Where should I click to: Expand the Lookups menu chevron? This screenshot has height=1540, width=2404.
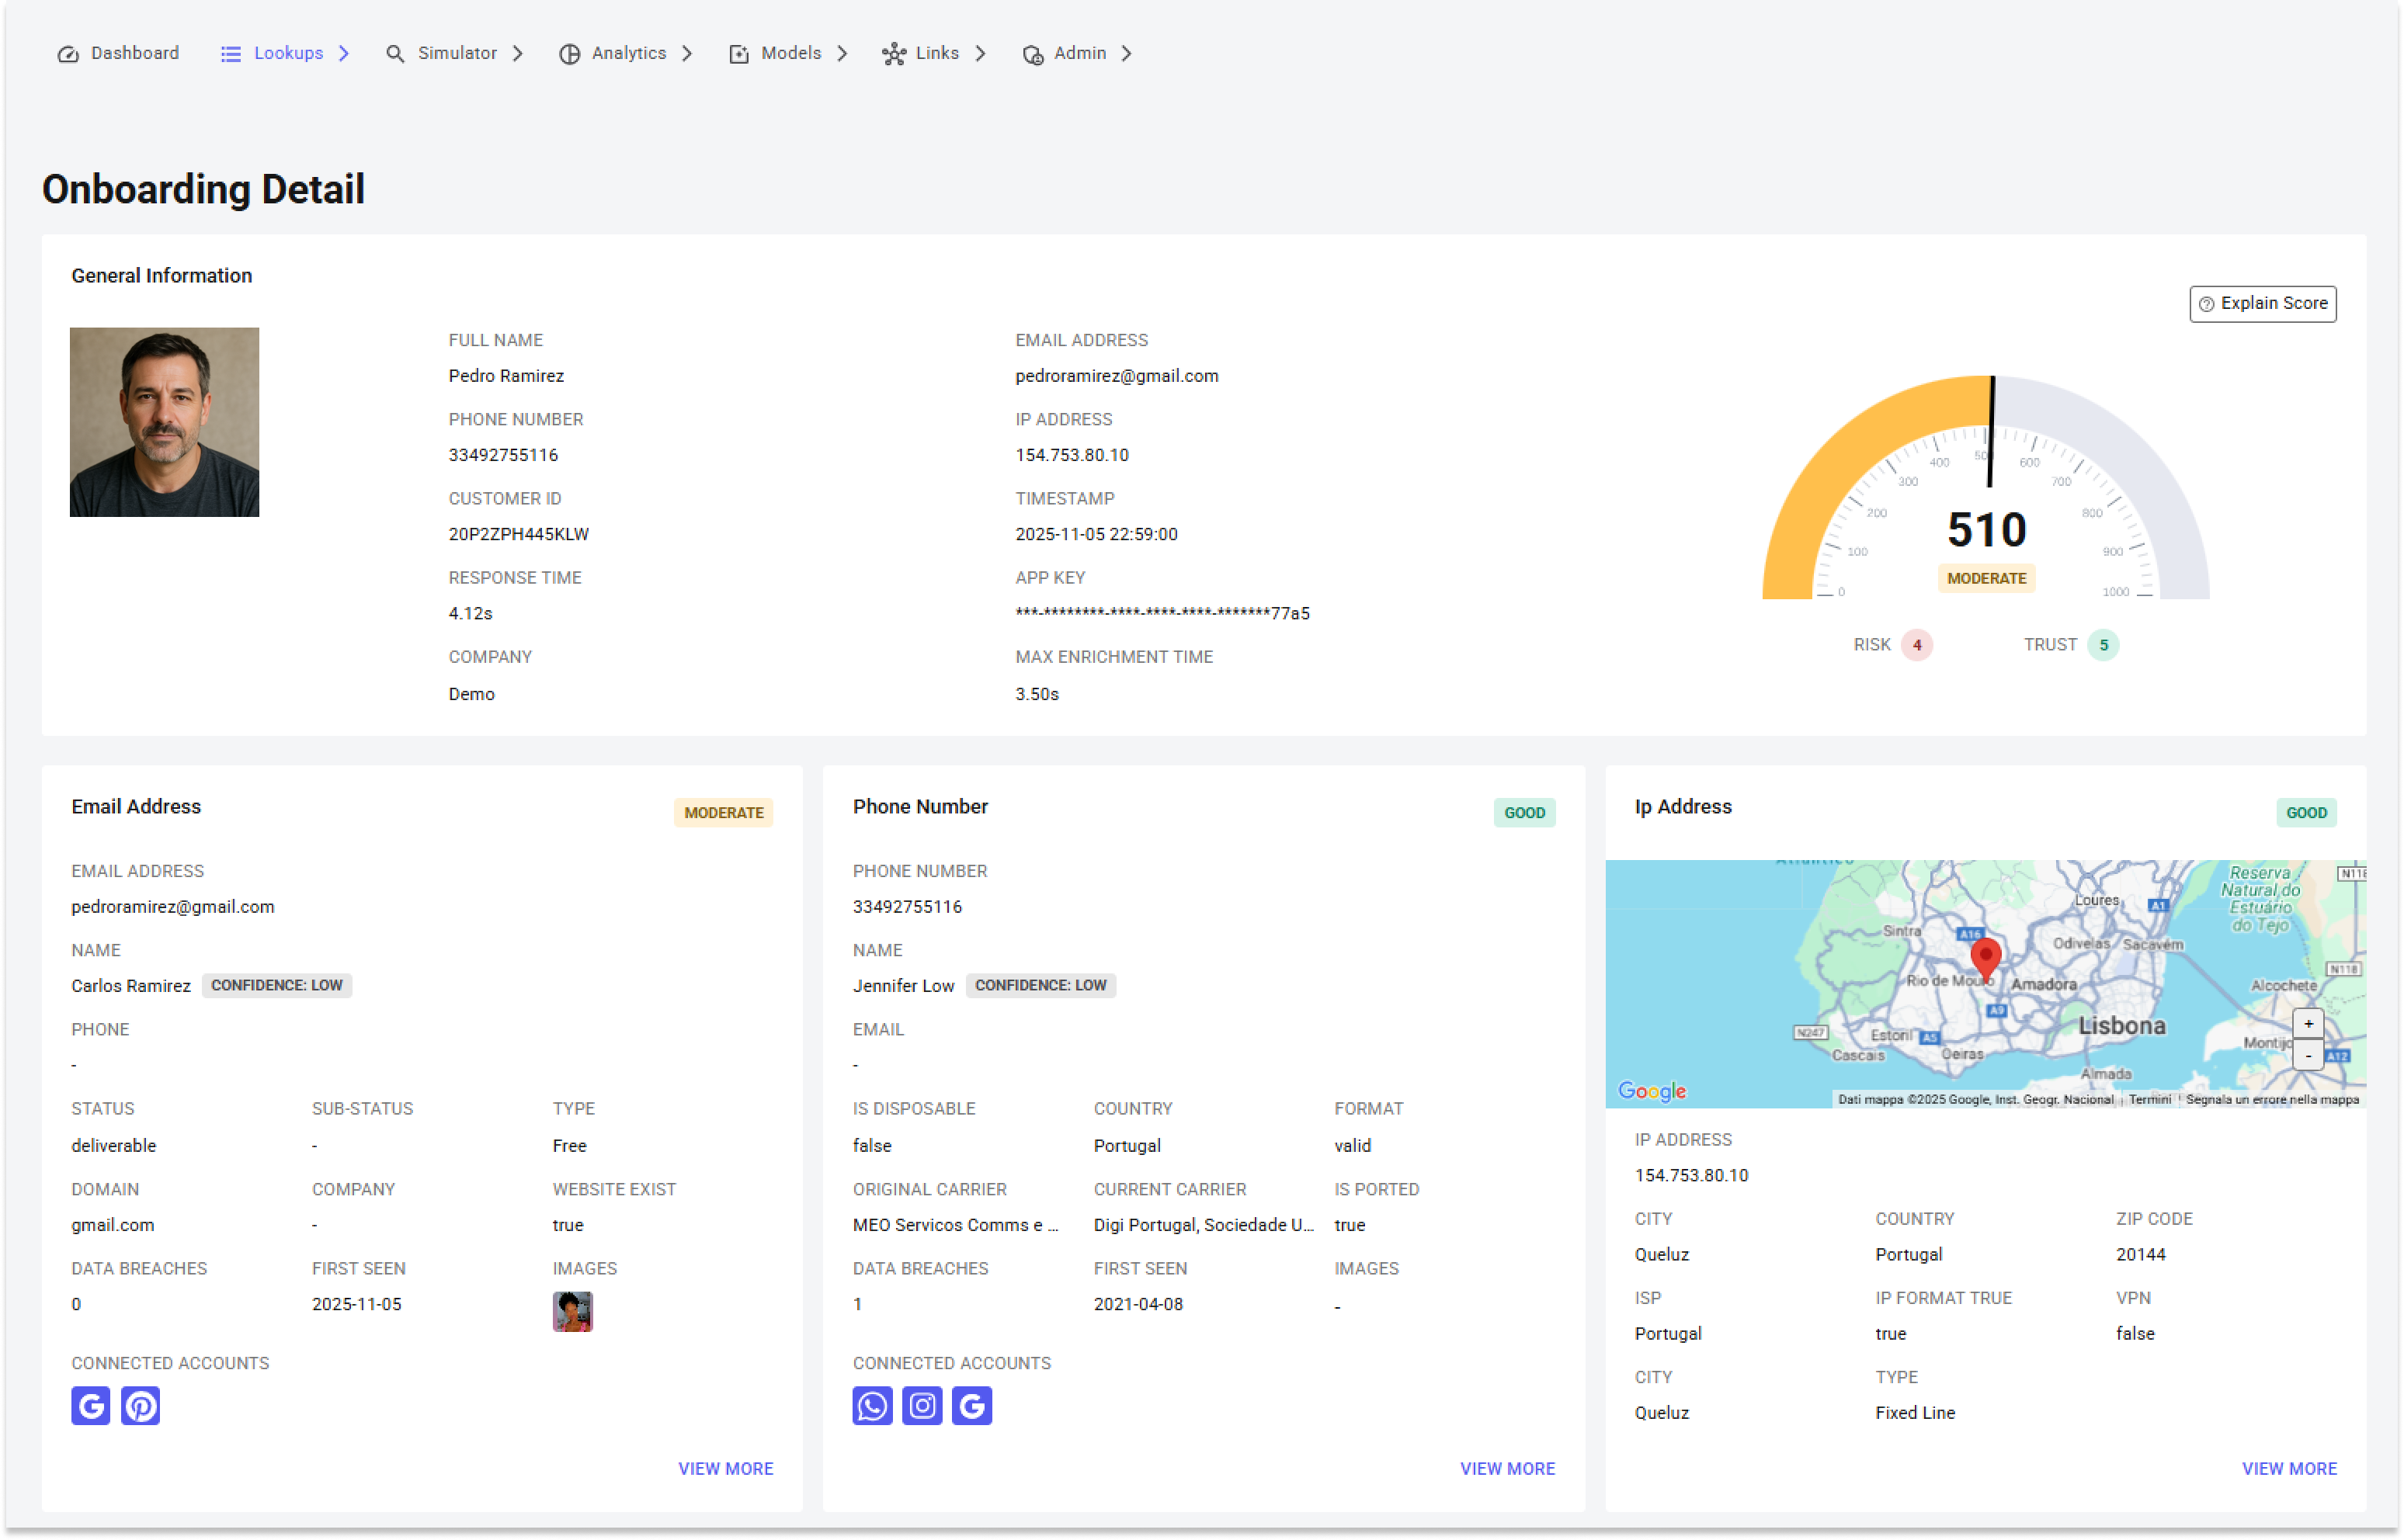click(x=344, y=54)
